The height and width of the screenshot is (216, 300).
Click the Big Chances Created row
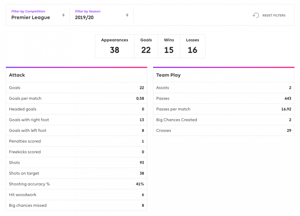[223, 120]
